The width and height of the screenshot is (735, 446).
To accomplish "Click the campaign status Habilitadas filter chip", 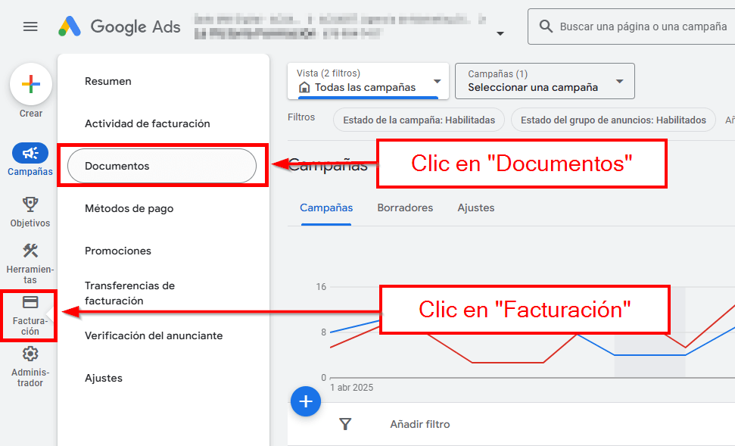I will 419,120.
